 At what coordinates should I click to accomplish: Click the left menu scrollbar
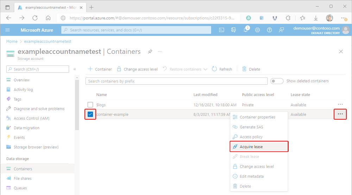pyautogui.click(x=77, y=105)
